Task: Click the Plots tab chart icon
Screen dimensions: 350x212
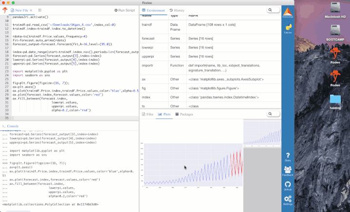Action: coord(160,114)
